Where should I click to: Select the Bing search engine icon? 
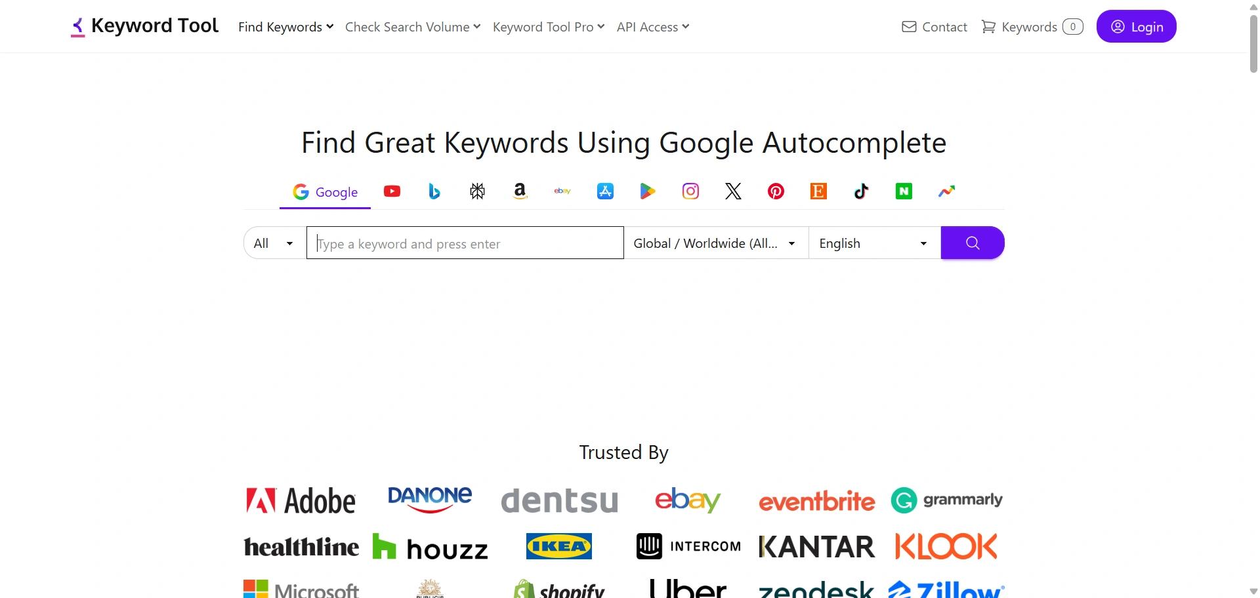[434, 191]
